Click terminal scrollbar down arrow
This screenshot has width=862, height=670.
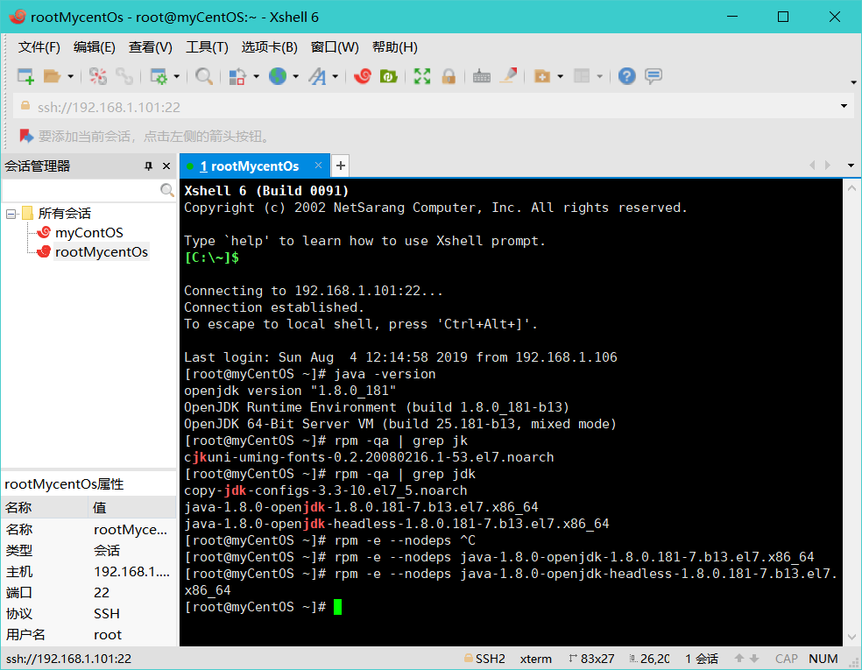point(851,638)
